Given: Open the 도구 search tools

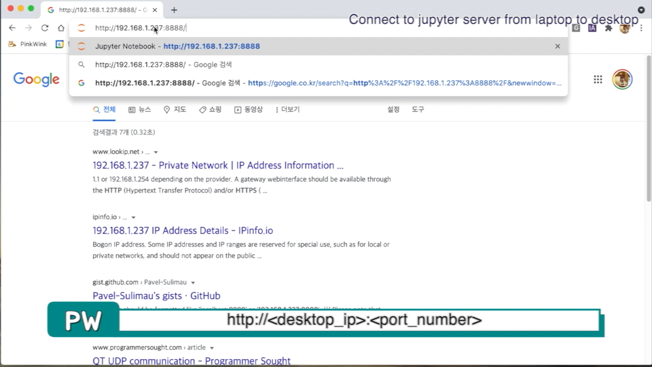Looking at the screenshot, I should (418, 110).
